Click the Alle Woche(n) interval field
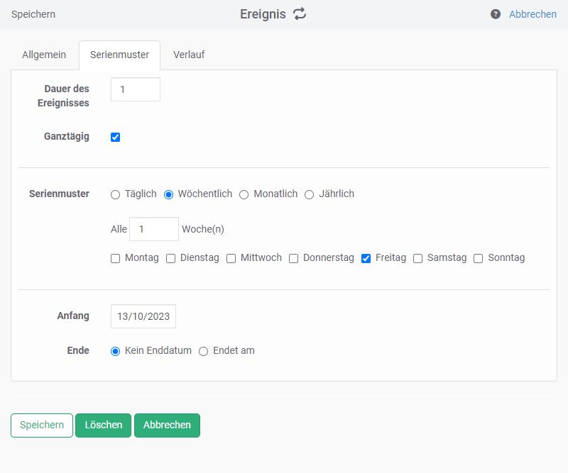Viewport: 568px width, 473px height. (154, 229)
